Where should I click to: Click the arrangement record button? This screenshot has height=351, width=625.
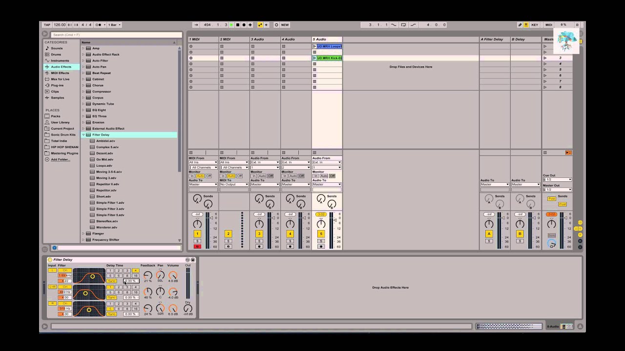[x=244, y=25]
